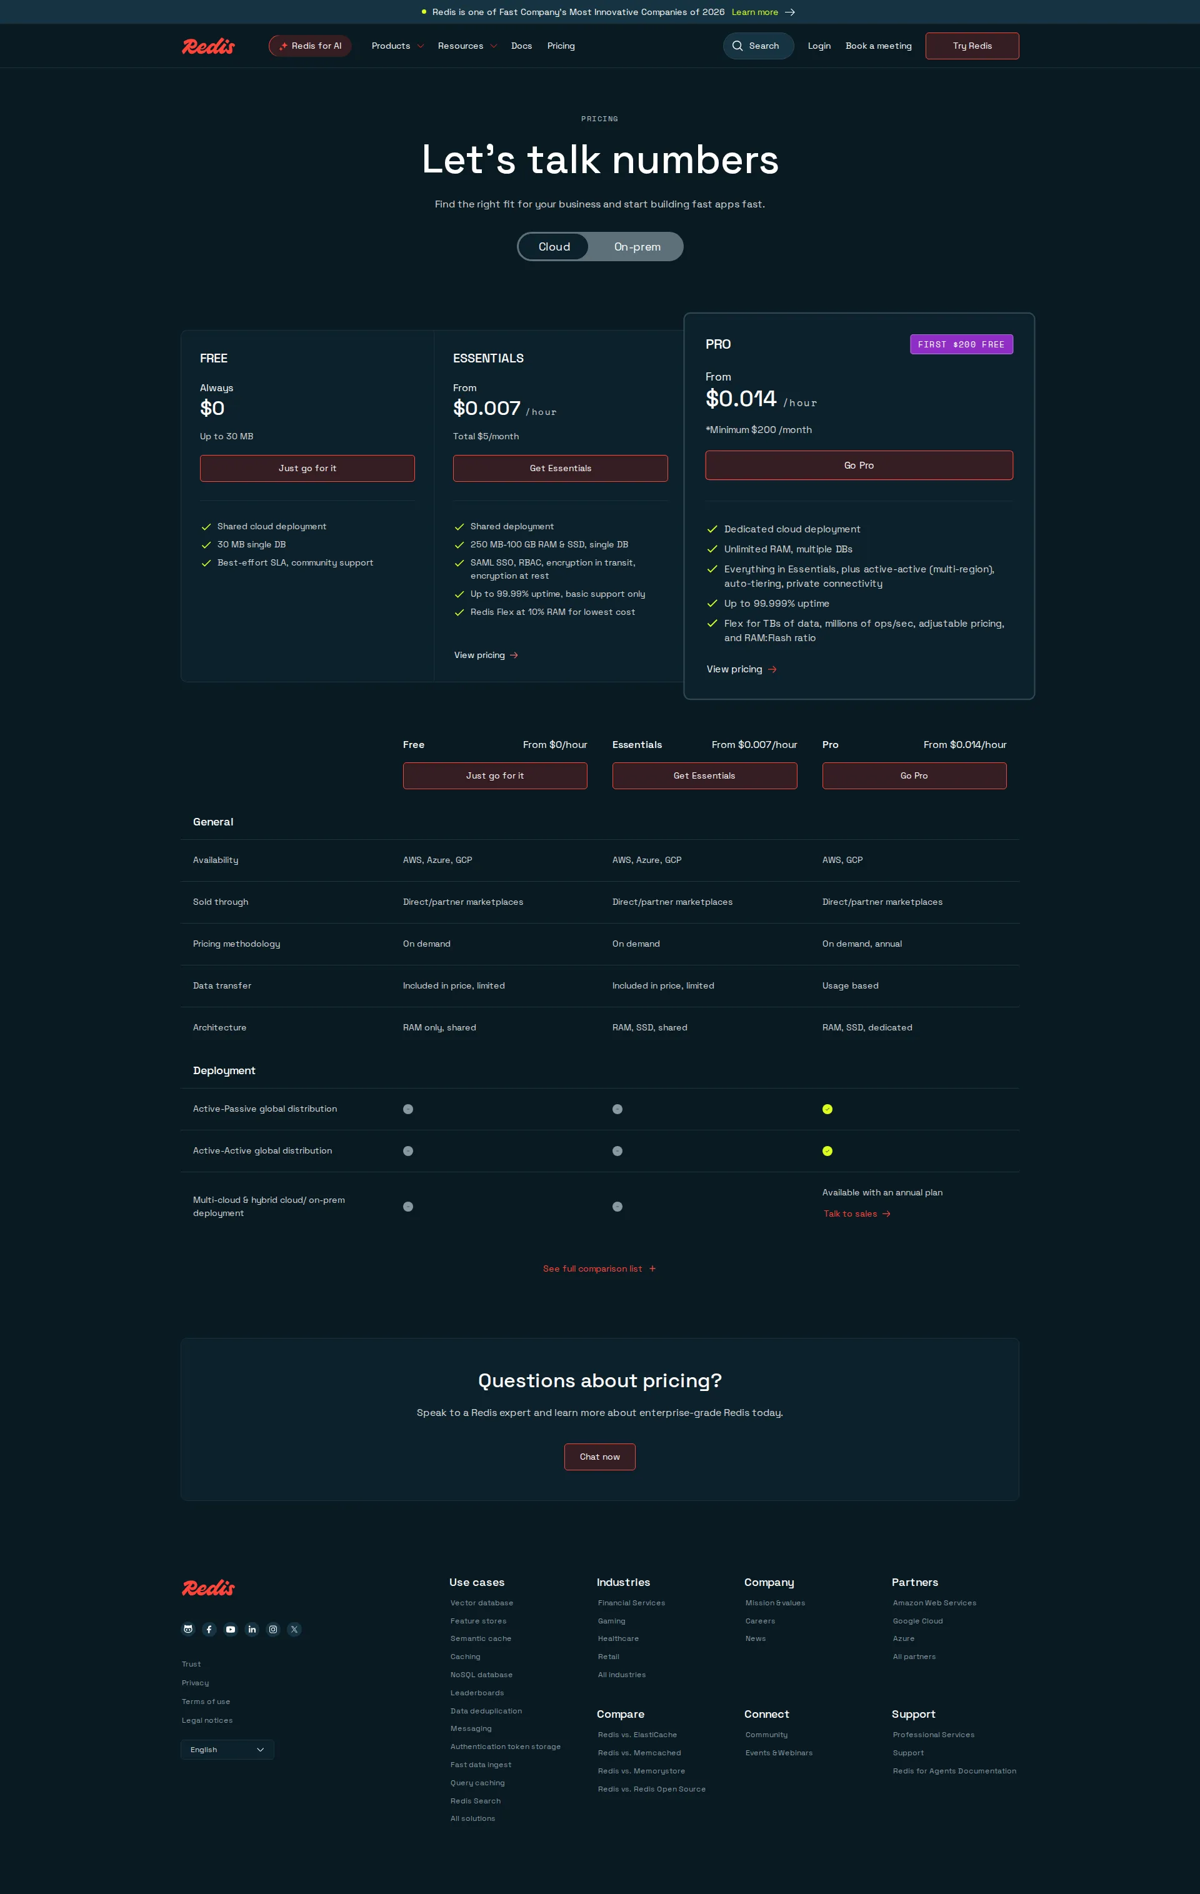Open Redis on X (Twitter)
This screenshot has height=1894, width=1200.
click(x=294, y=1629)
